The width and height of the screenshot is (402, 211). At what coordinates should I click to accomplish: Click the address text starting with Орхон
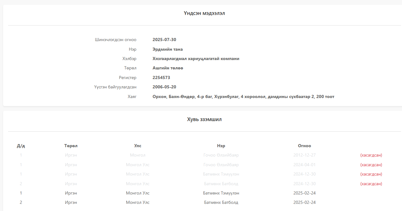tap(243, 96)
